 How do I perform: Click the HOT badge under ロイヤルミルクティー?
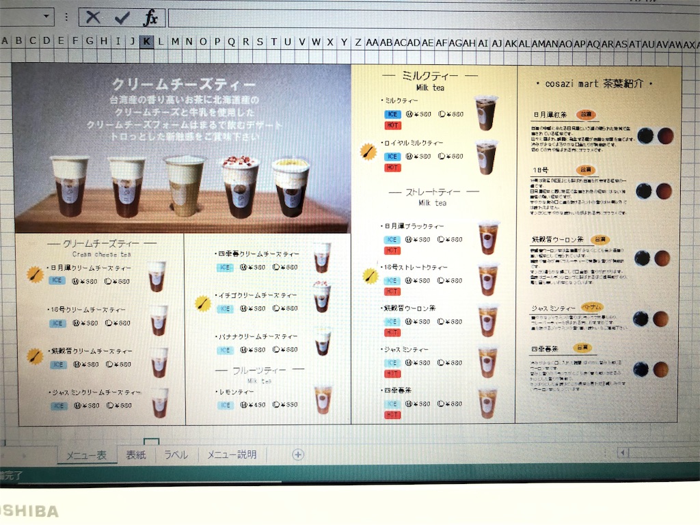(392, 167)
